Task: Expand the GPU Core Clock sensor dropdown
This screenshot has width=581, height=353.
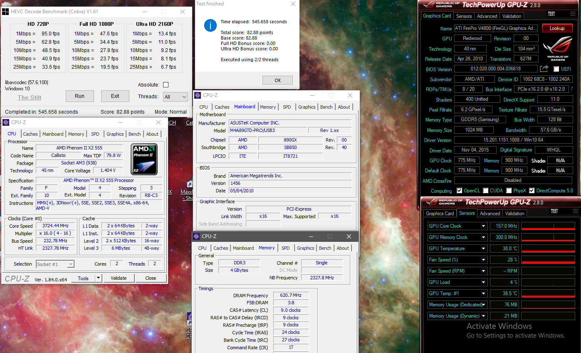Action: click(483, 226)
